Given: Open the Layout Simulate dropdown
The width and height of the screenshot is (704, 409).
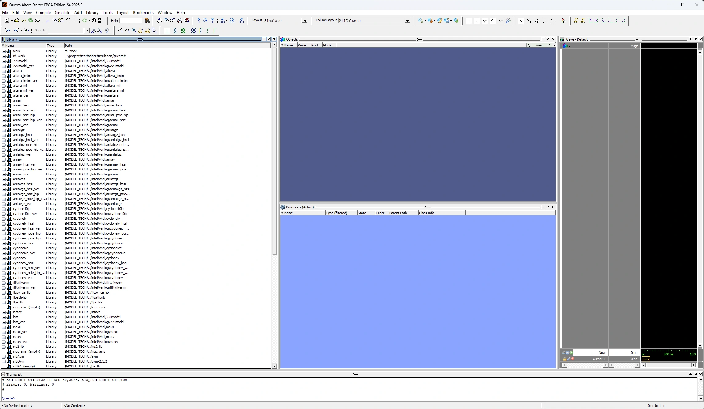Looking at the screenshot, I should (305, 21).
